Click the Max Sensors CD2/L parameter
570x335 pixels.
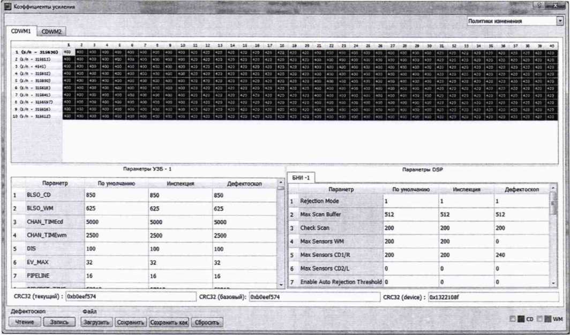coord(341,269)
